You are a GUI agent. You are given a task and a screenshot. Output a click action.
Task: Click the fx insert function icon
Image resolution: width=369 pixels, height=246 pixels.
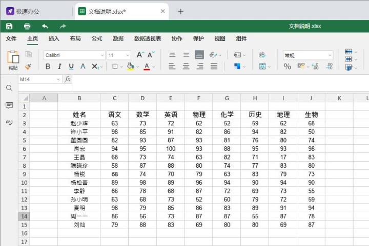coord(68,79)
